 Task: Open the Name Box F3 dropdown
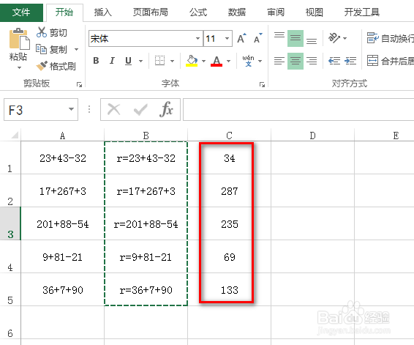point(71,109)
